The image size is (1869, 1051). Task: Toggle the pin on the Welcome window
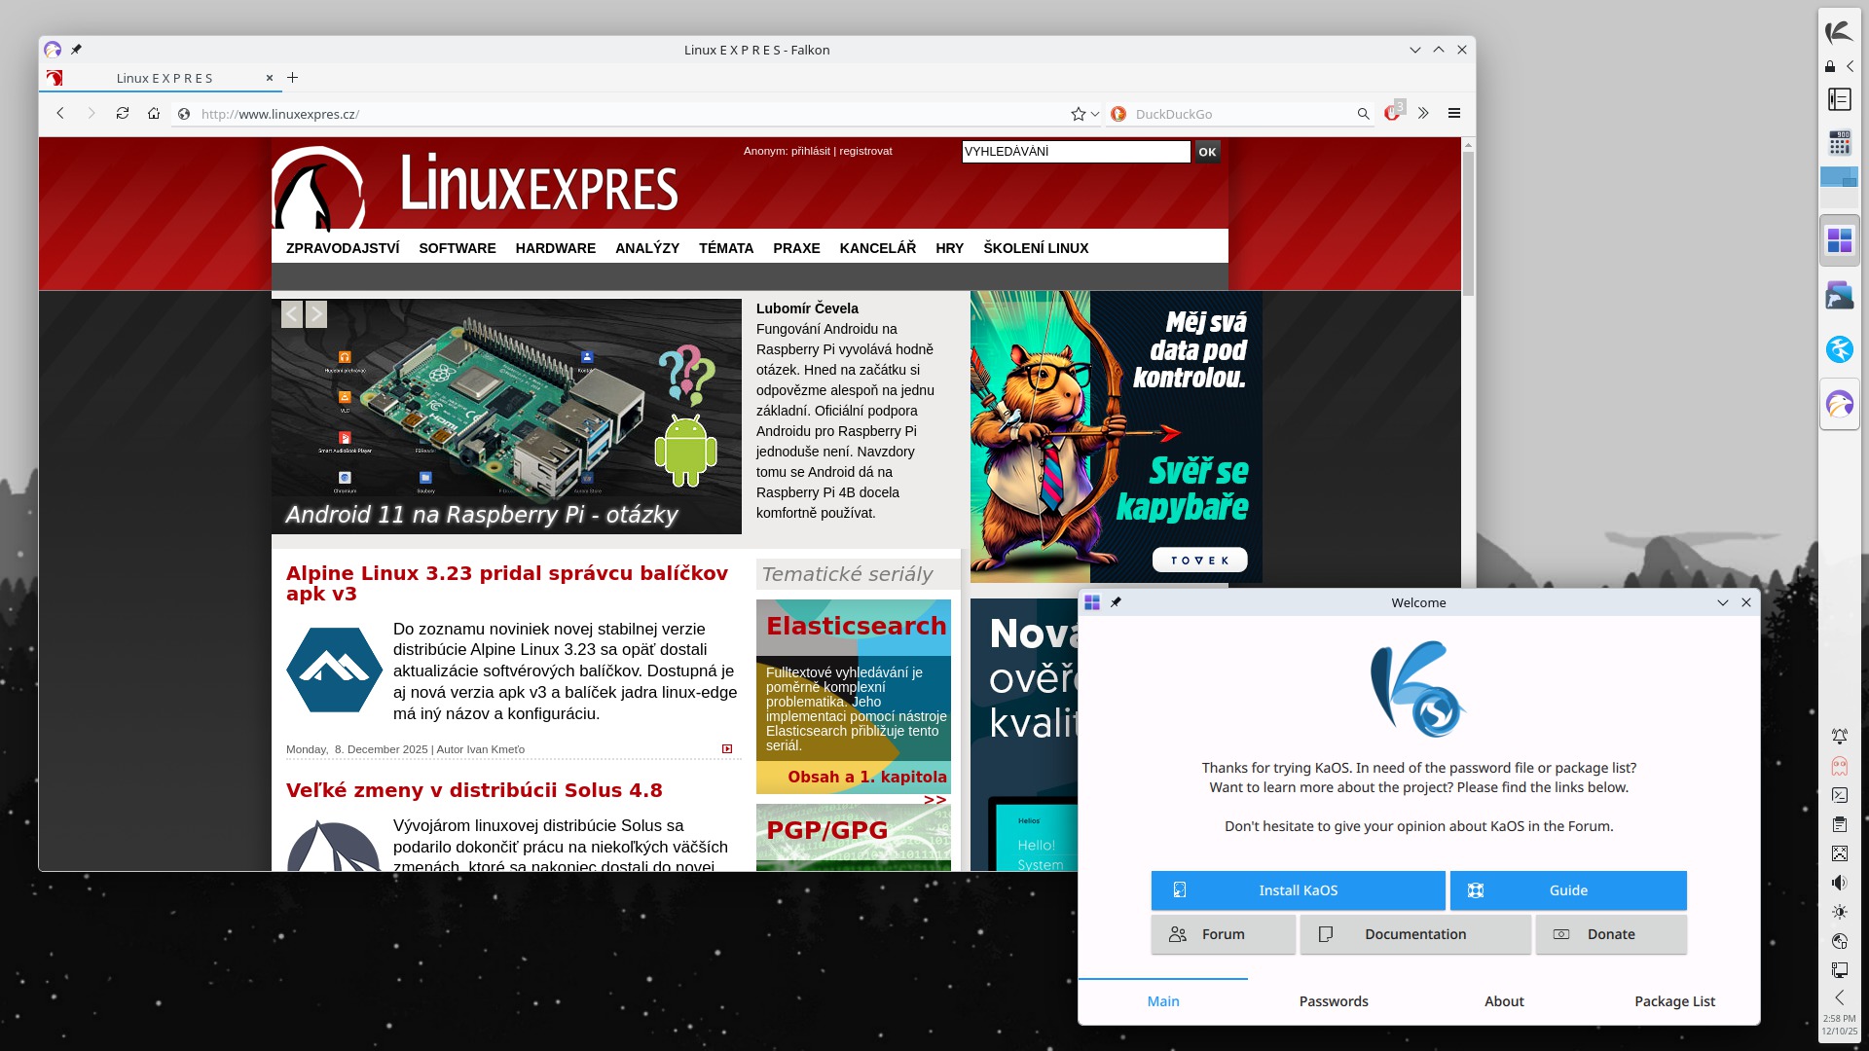tap(1116, 602)
